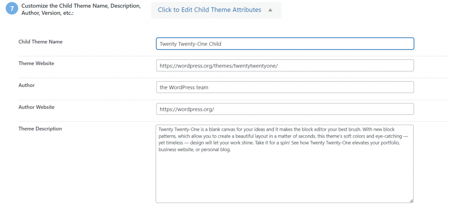This screenshot has height=208, width=454.
Task: Click the Author Website input box
Action: click(285, 109)
